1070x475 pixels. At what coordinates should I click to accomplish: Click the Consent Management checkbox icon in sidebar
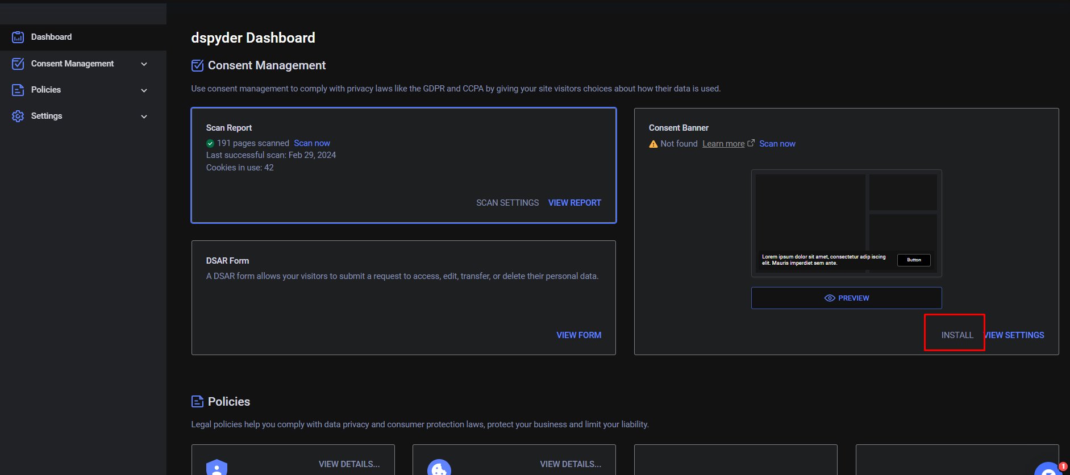(18, 64)
